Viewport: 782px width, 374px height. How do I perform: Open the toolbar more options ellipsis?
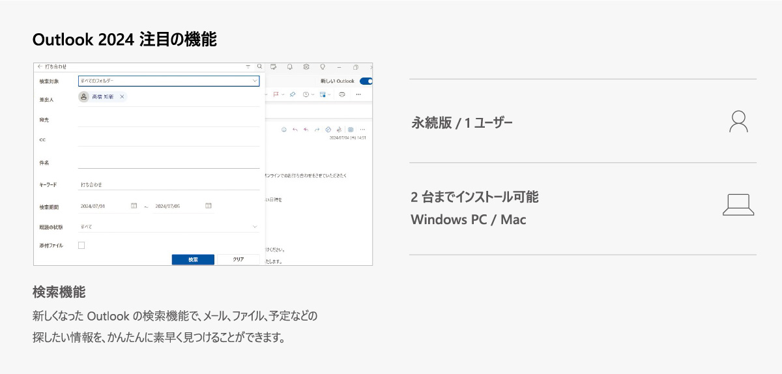358,94
